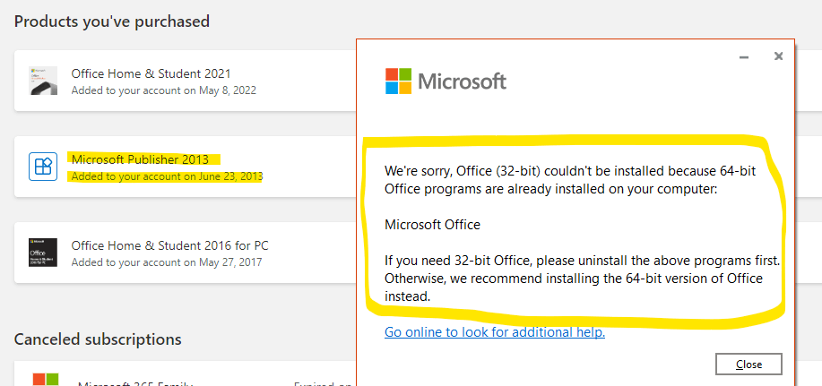This screenshot has height=386, width=822.
Task: Click the 'Added to your account on June 23, 2013' text
Action: pos(168,176)
